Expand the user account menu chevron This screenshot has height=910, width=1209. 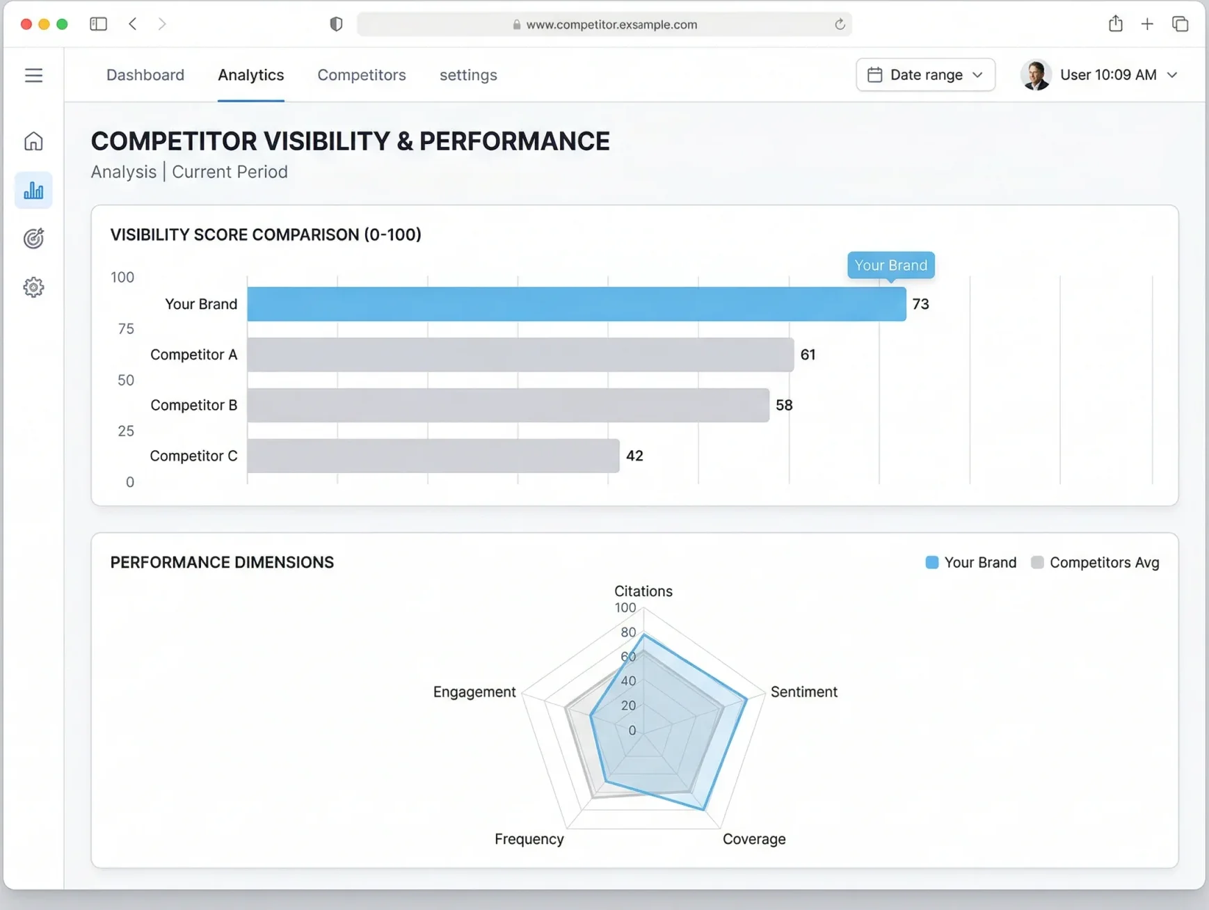(x=1173, y=74)
